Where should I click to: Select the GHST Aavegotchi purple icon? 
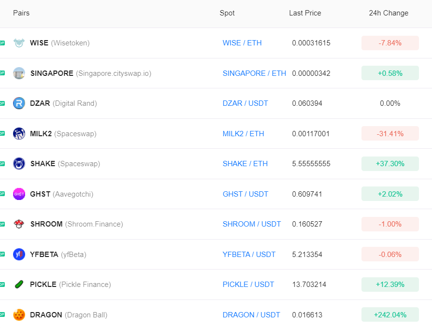[19, 194]
